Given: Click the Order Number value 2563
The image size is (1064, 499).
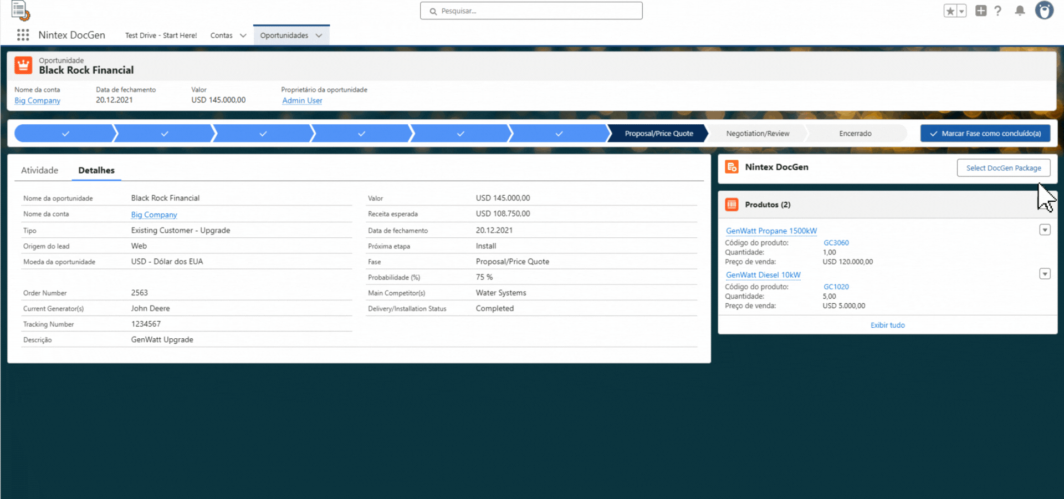Looking at the screenshot, I should tap(140, 293).
